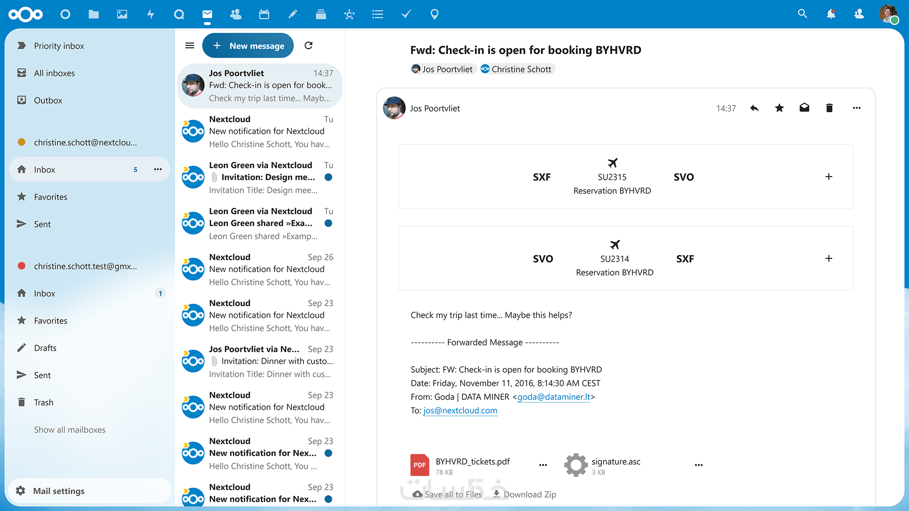Toggle favorite star on Jos's message
The image size is (909, 511).
click(x=779, y=108)
